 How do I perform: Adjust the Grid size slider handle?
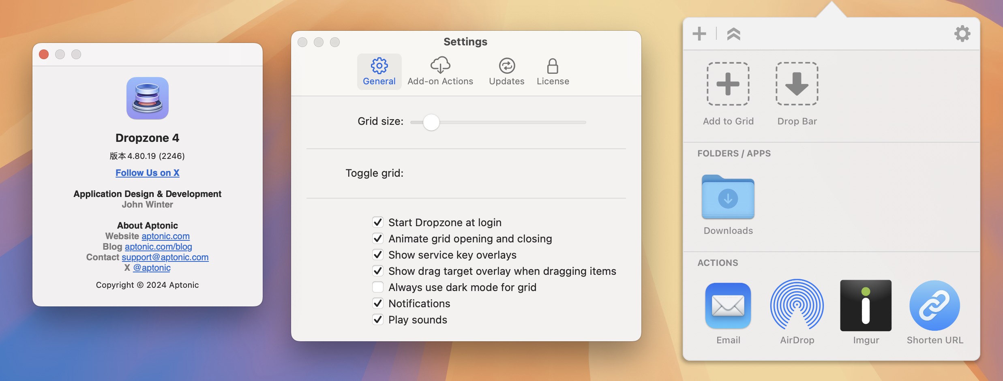(431, 122)
